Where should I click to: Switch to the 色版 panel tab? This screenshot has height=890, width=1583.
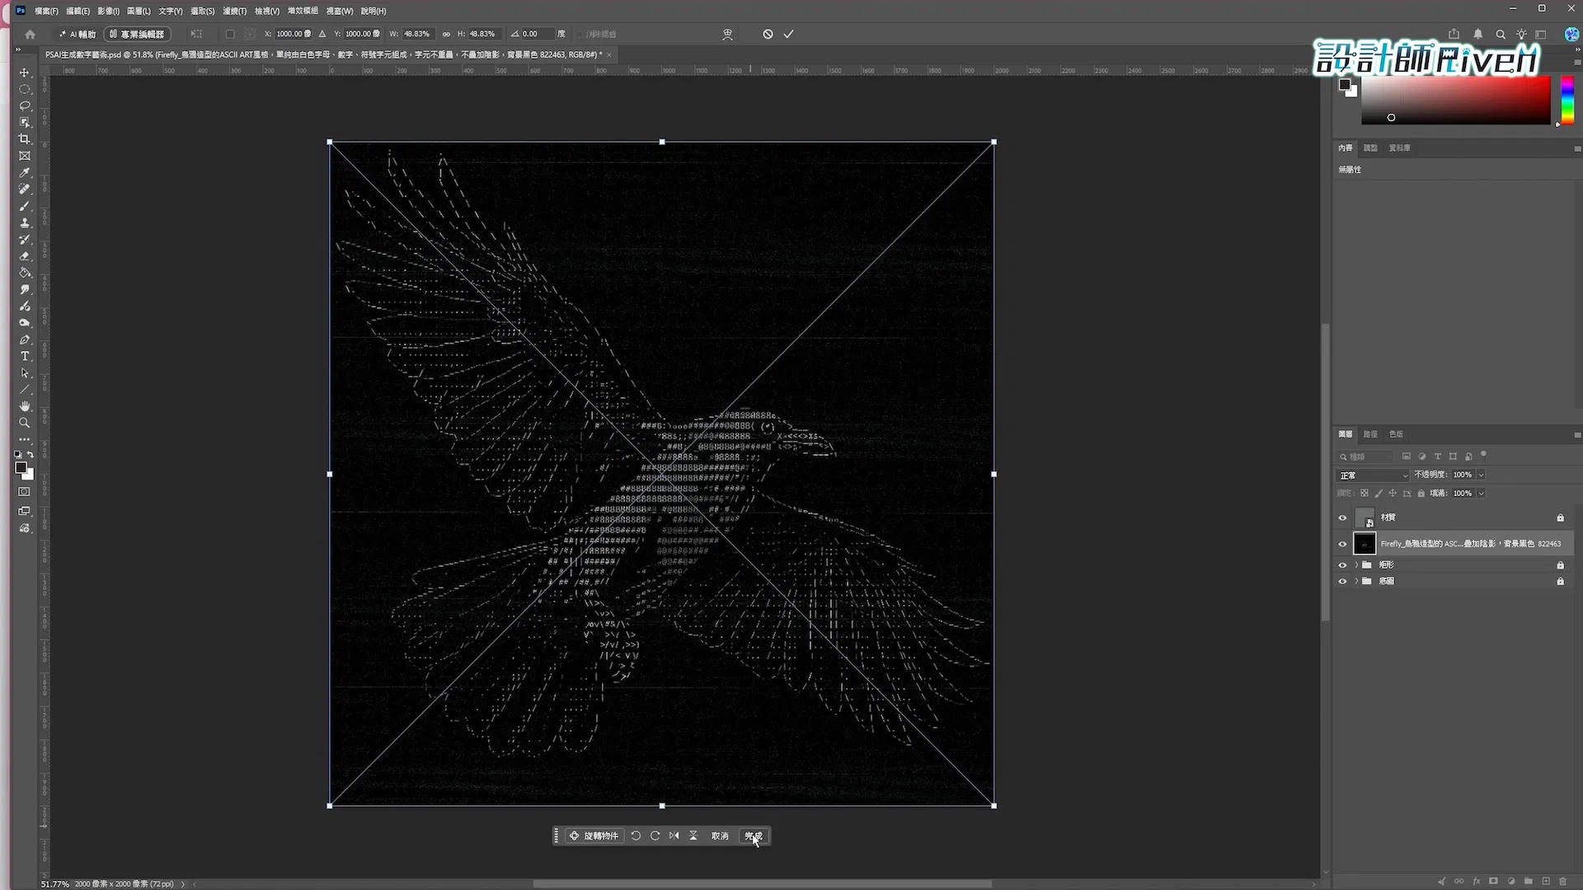click(1396, 434)
